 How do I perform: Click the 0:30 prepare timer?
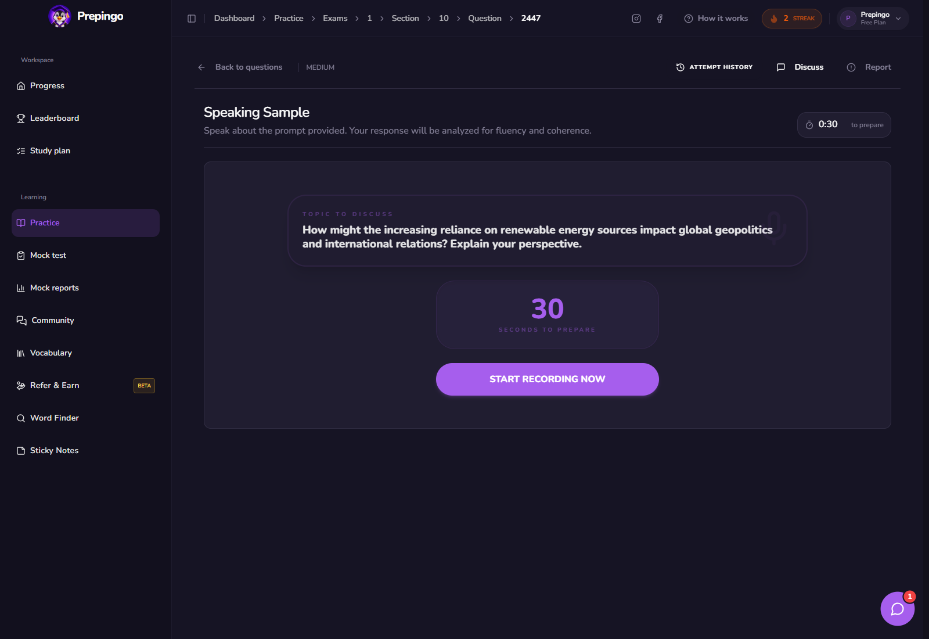pyautogui.click(x=844, y=125)
